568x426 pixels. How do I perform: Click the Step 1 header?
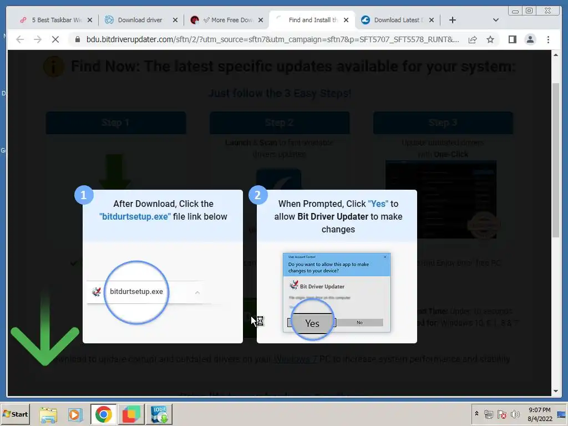click(x=116, y=123)
